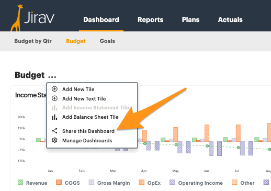The image size is (271, 191).
Task: Toggle the Revenue series in chart legend
Action: [x=32, y=183]
